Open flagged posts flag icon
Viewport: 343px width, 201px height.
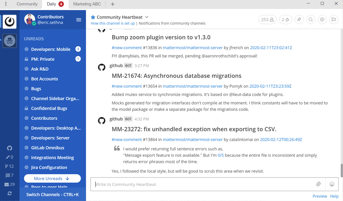click(x=334, y=20)
